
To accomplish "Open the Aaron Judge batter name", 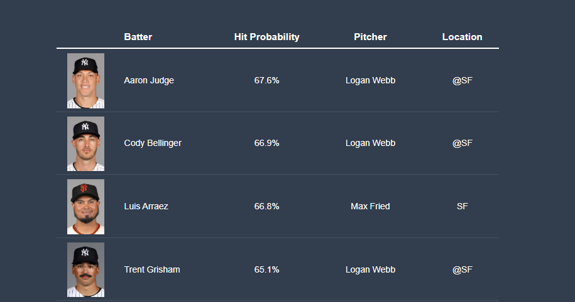I will click(149, 80).
